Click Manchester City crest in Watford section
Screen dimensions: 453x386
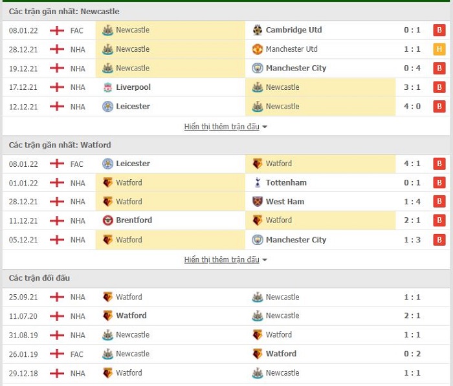(x=257, y=240)
